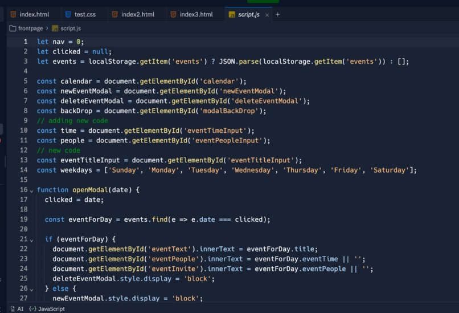The height and width of the screenshot is (313, 459).
Task: Click the JS file icon in breadcrumb
Action: (55, 29)
